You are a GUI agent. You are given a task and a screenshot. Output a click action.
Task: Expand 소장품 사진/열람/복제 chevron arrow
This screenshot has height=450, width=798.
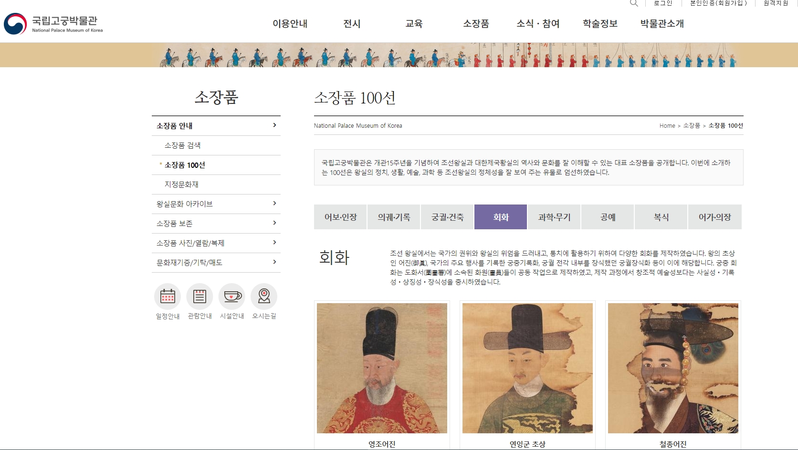pyautogui.click(x=274, y=243)
